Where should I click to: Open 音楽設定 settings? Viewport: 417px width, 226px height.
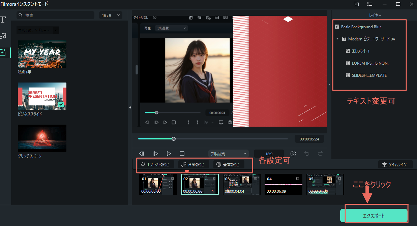click(x=193, y=164)
